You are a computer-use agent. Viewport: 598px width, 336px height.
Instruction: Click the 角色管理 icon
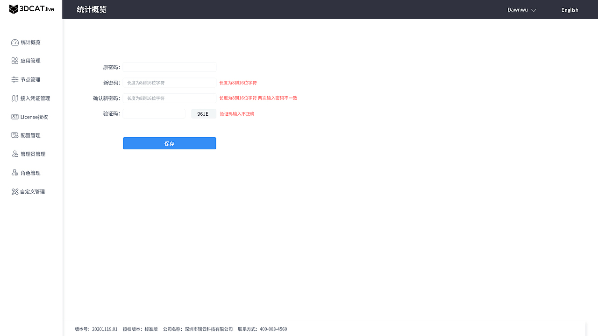(x=15, y=173)
